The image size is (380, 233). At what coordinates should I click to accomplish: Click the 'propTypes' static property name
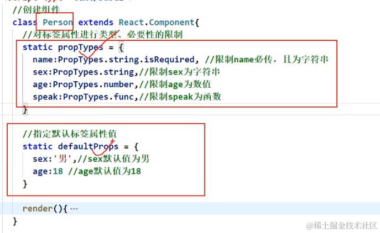[x=80, y=47]
